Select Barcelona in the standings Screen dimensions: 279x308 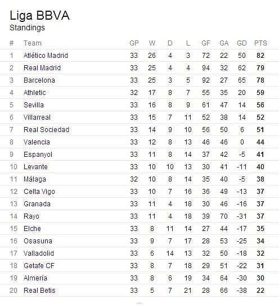tap(39, 80)
